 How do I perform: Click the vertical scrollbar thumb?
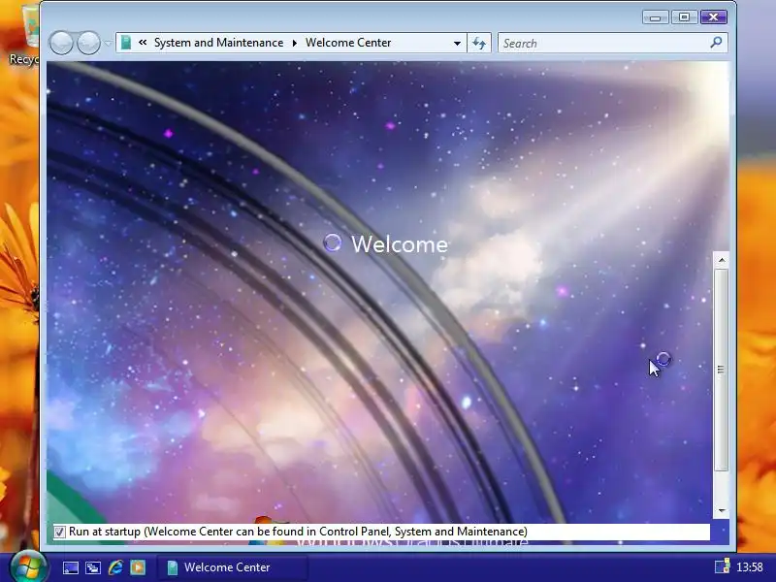point(721,370)
